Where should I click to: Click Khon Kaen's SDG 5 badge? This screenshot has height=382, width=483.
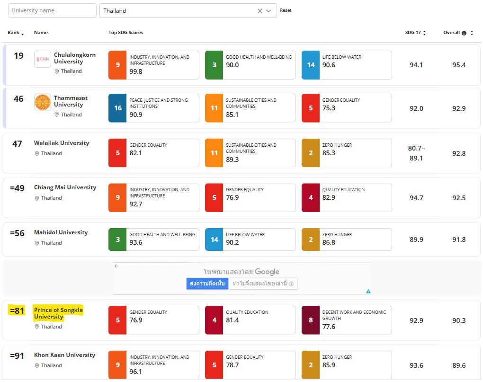click(214, 365)
